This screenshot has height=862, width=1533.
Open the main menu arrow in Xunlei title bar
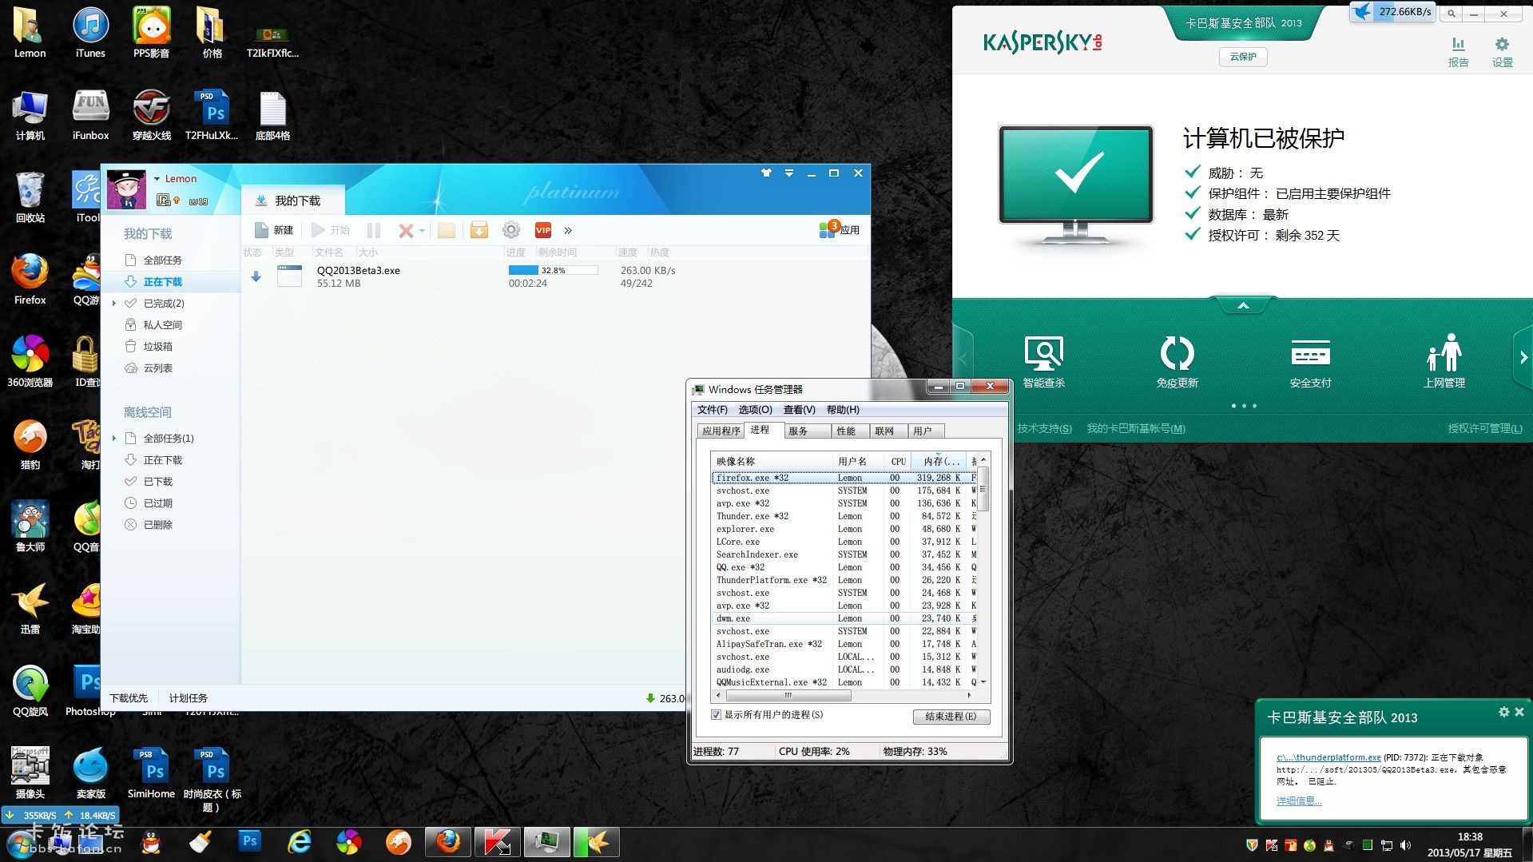point(789,173)
